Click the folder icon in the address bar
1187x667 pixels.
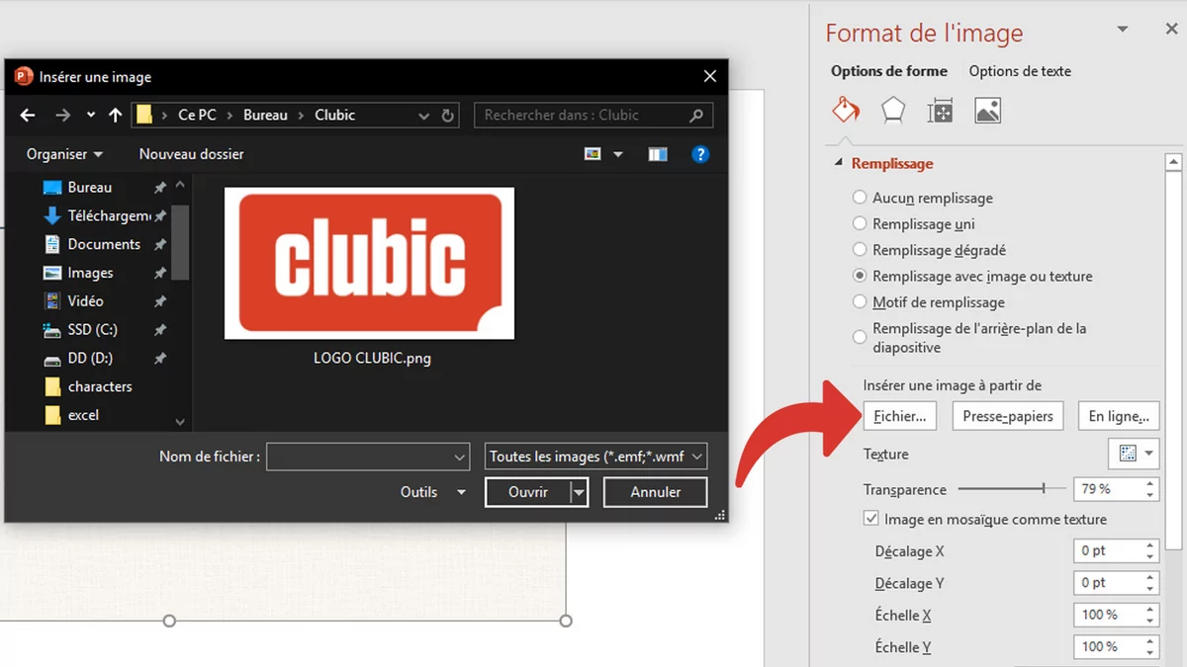[x=145, y=115]
